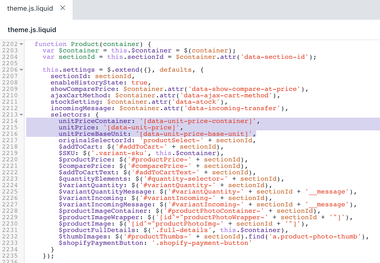Click line number 2235 in the gutter
This screenshot has width=380, height=263.
[x=11, y=256]
